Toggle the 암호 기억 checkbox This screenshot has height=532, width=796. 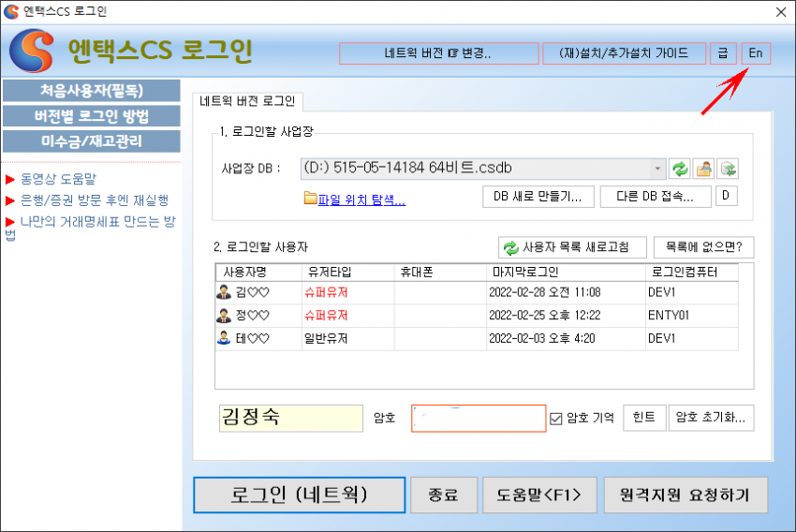pyautogui.click(x=556, y=419)
